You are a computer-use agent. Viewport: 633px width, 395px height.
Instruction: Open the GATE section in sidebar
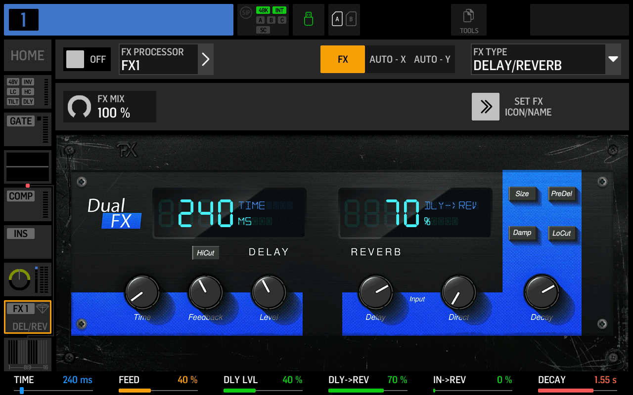(27, 129)
